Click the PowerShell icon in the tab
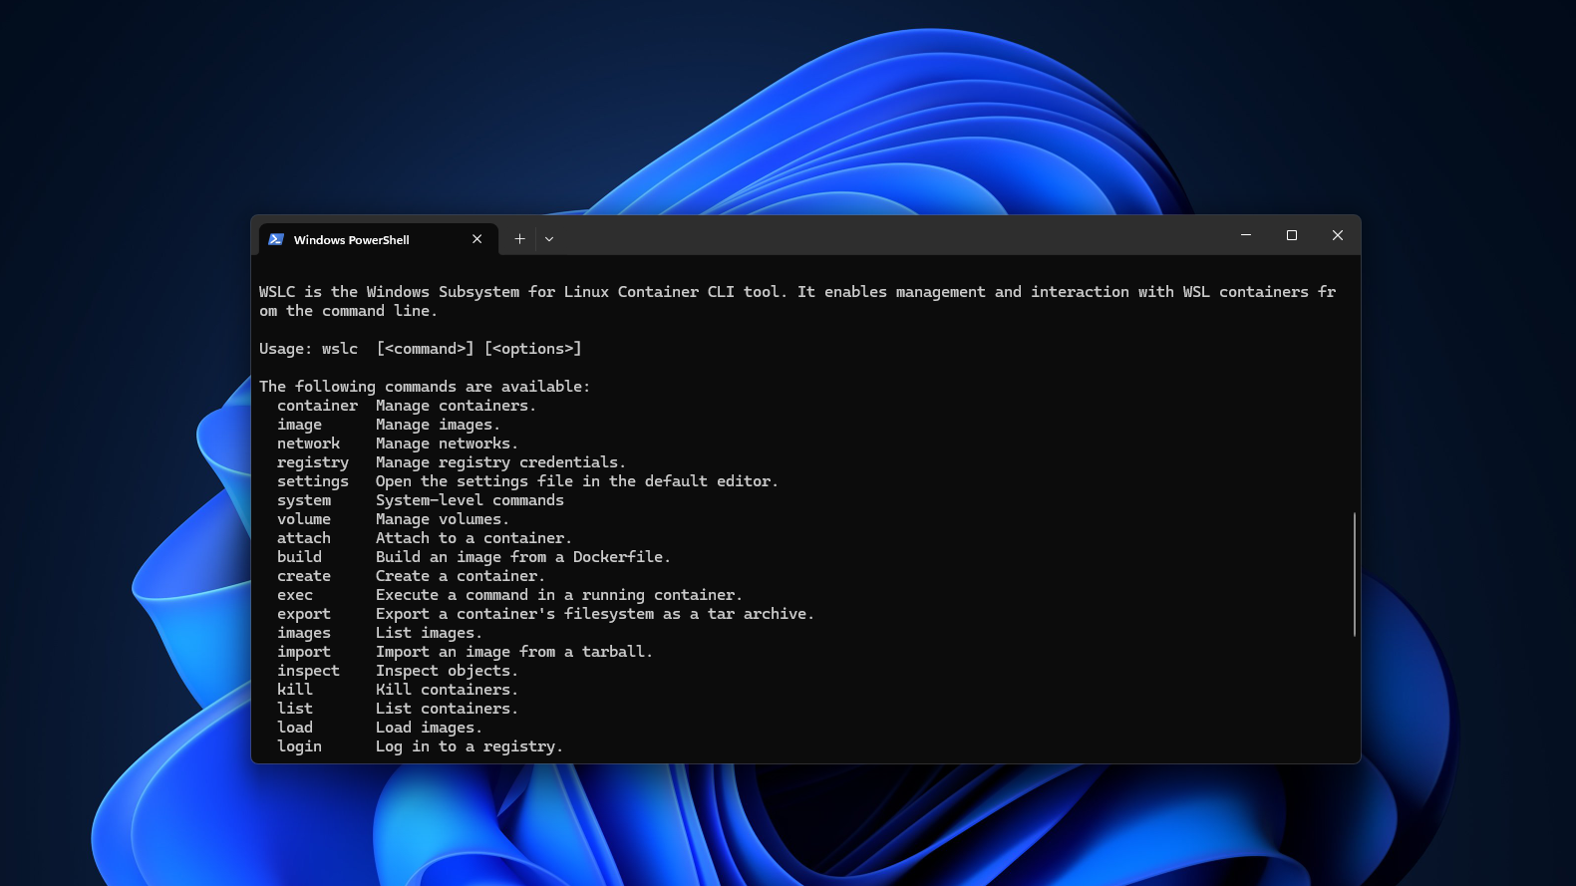Screen dimensions: 1576x886 [x=276, y=239]
